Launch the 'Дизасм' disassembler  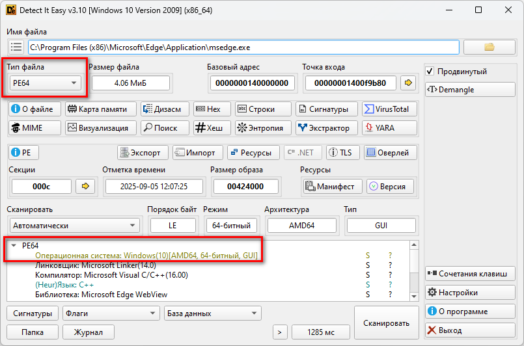[165, 109]
